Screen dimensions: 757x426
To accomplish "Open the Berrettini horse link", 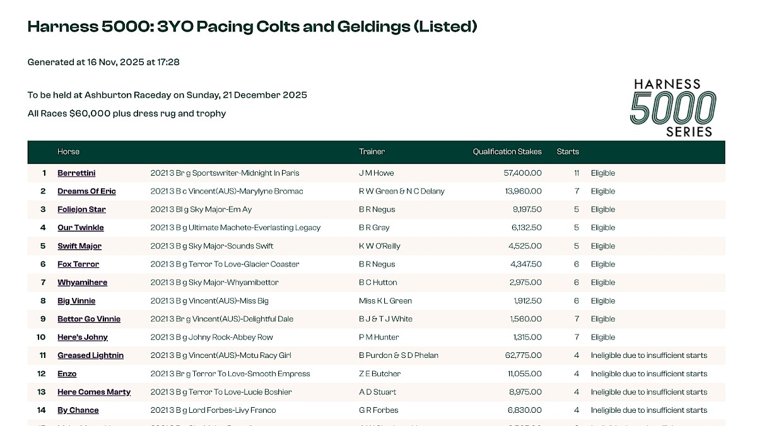I will pos(76,173).
